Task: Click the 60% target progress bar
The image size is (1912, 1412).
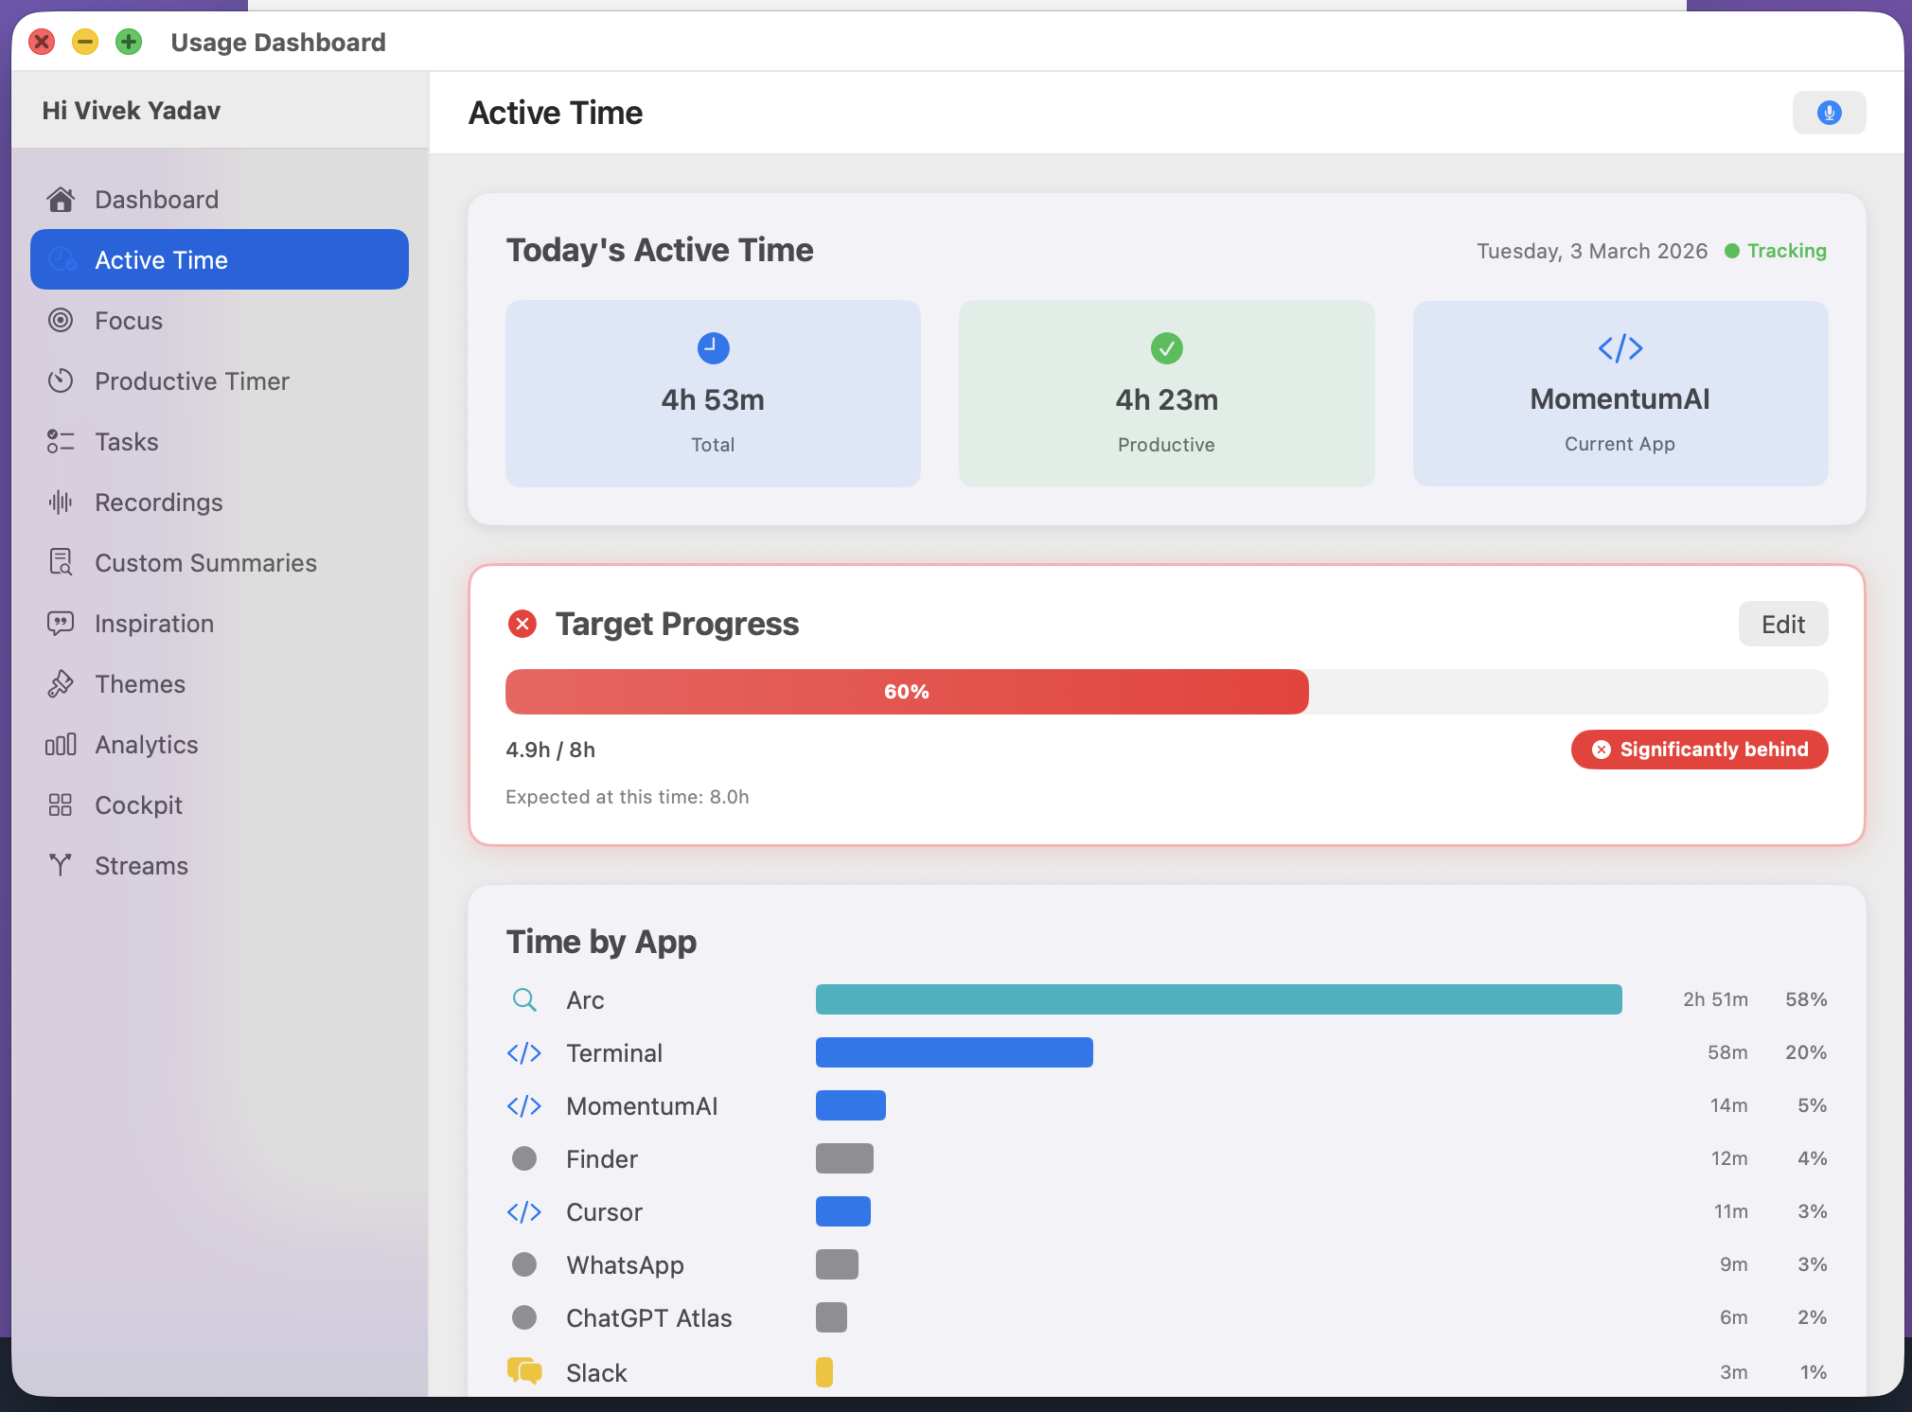Action: (x=905, y=692)
